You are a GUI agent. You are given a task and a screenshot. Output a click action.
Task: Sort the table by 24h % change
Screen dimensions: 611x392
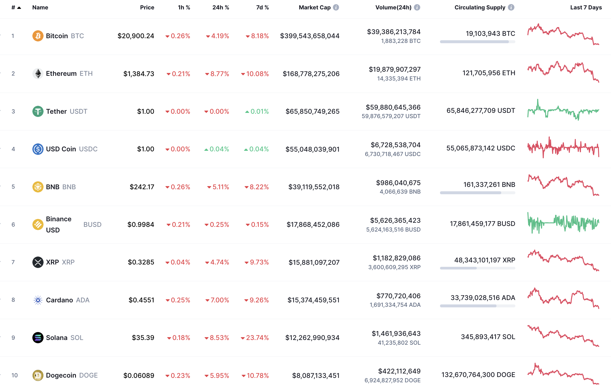220,7
